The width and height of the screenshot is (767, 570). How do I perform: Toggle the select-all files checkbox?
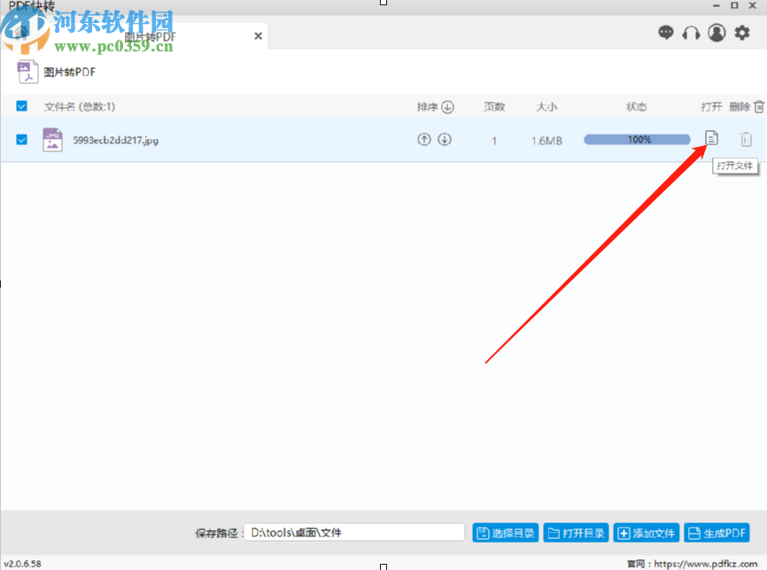pos(21,105)
